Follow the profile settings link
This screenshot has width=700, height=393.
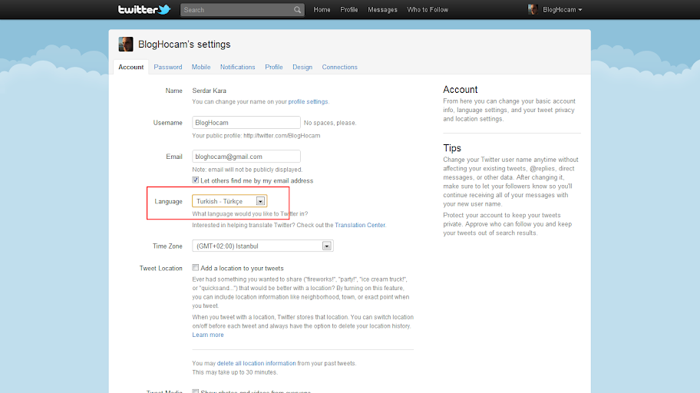308,102
